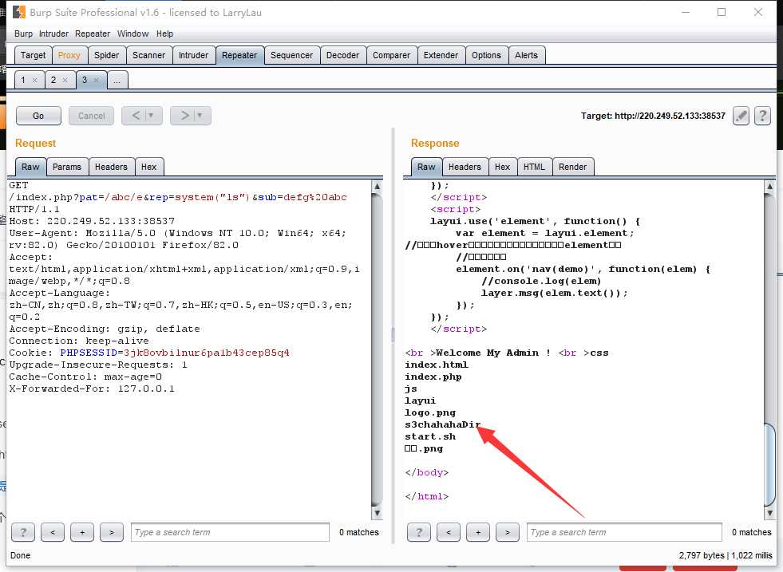
Task: Open Response Headers tab
Action: coord(465,167)
